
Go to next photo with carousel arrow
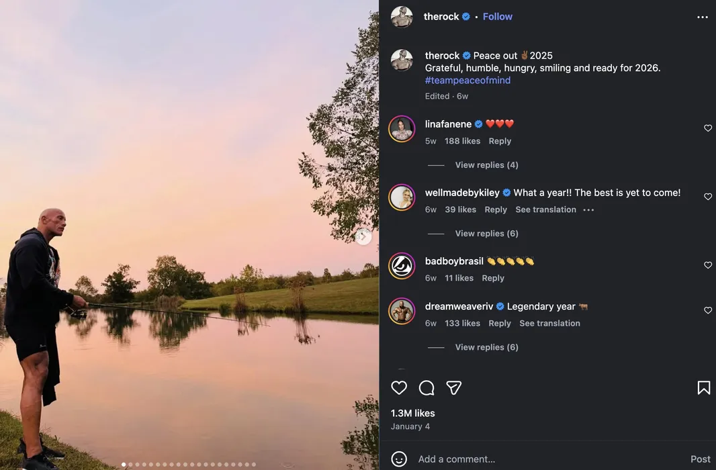coord(363,236)
